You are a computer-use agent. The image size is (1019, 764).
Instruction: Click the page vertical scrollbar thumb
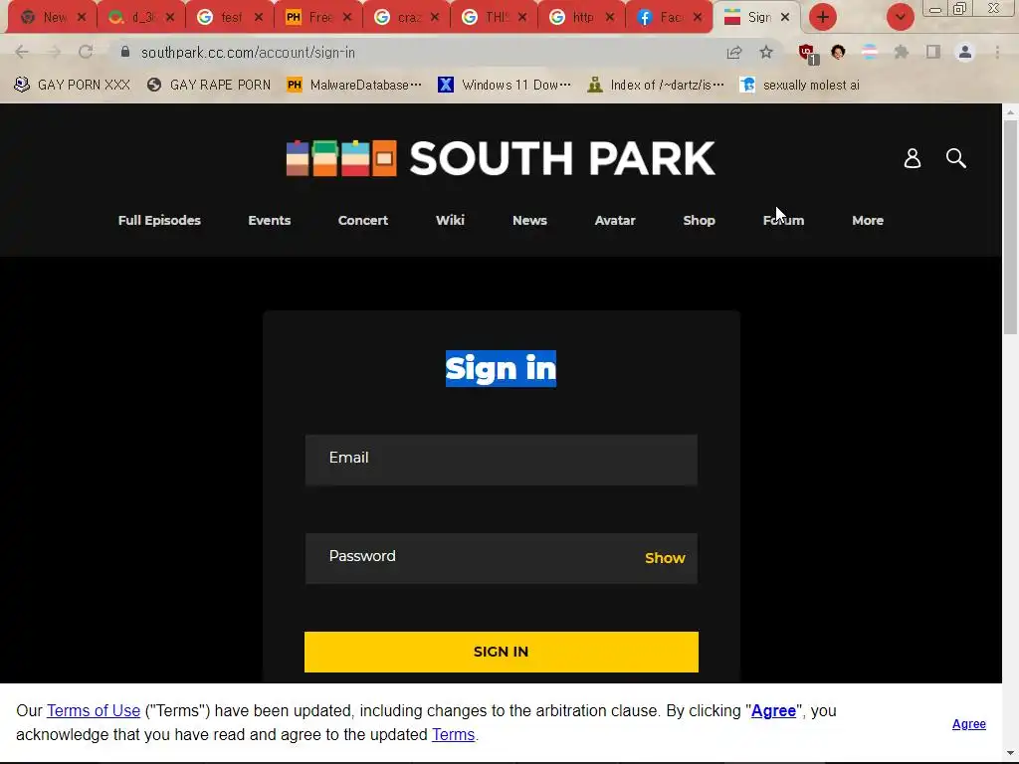(1010, 228)
